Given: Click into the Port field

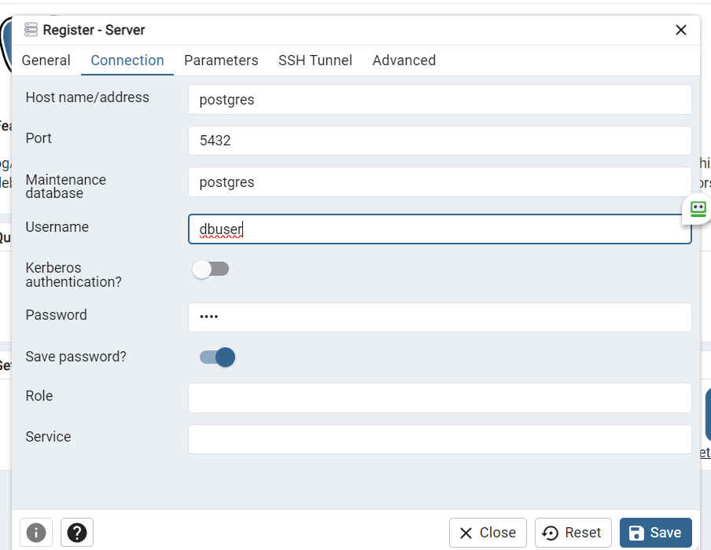Looking at the screenshot, I should coord(439,141).
